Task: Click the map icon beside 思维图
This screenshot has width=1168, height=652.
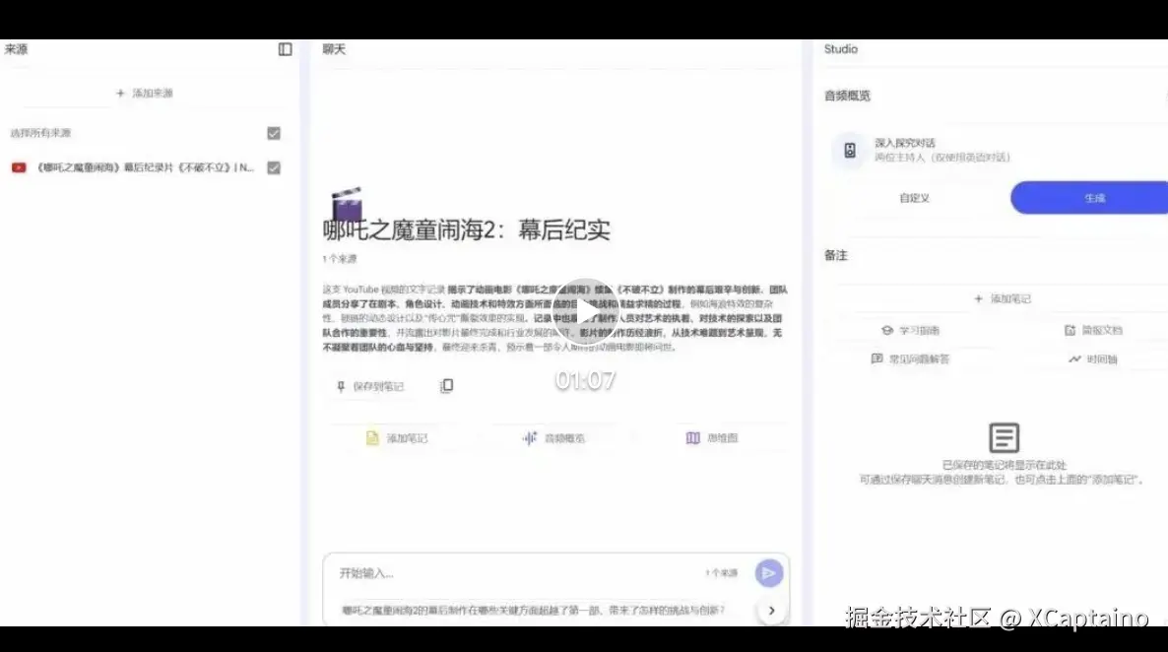Action: [x=692, y=438]
